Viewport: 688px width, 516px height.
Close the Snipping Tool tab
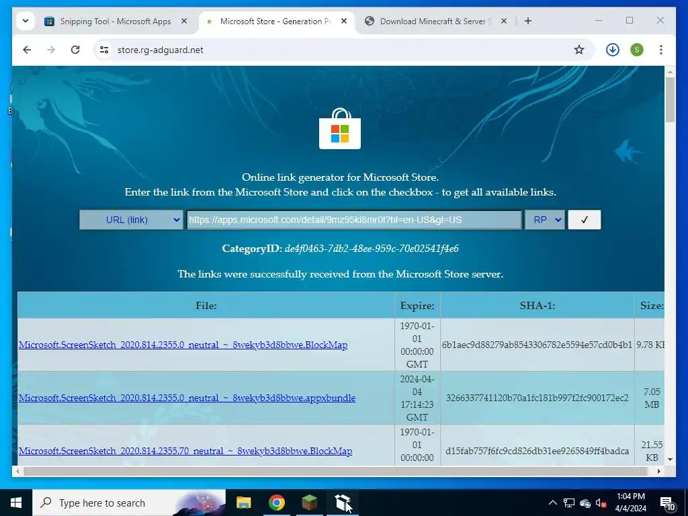pyautogui.click(x=184, y=21)
